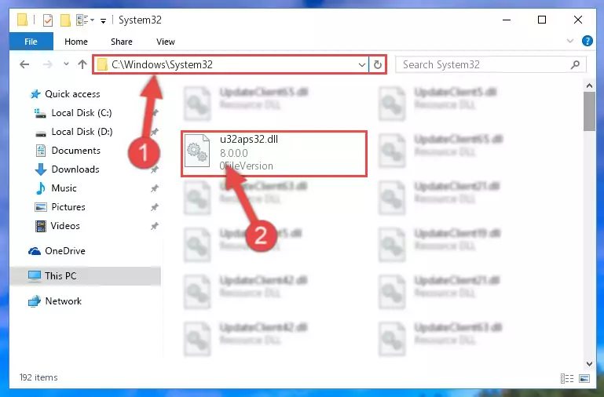Switch to the Home ribbon tab
The height and width of the screenshot is (397, 604).
(76, 42)
